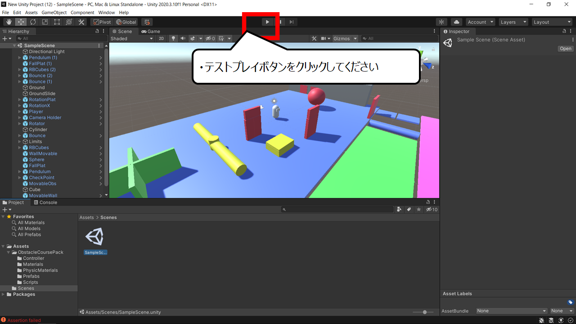Select the Scale tool
This screenshot has width=576, height=324.
45,22
